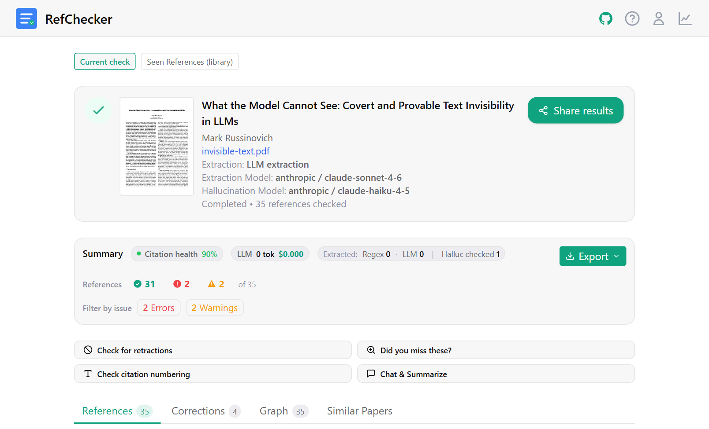Open the GitHub repository icon
Viewport: 709px width, 429px height.
[606, 18]
